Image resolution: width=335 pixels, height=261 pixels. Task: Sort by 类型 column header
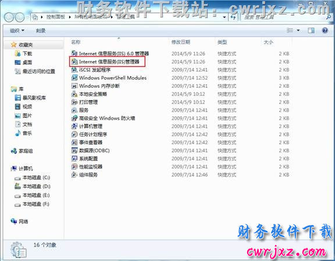[x=222, y=42]
